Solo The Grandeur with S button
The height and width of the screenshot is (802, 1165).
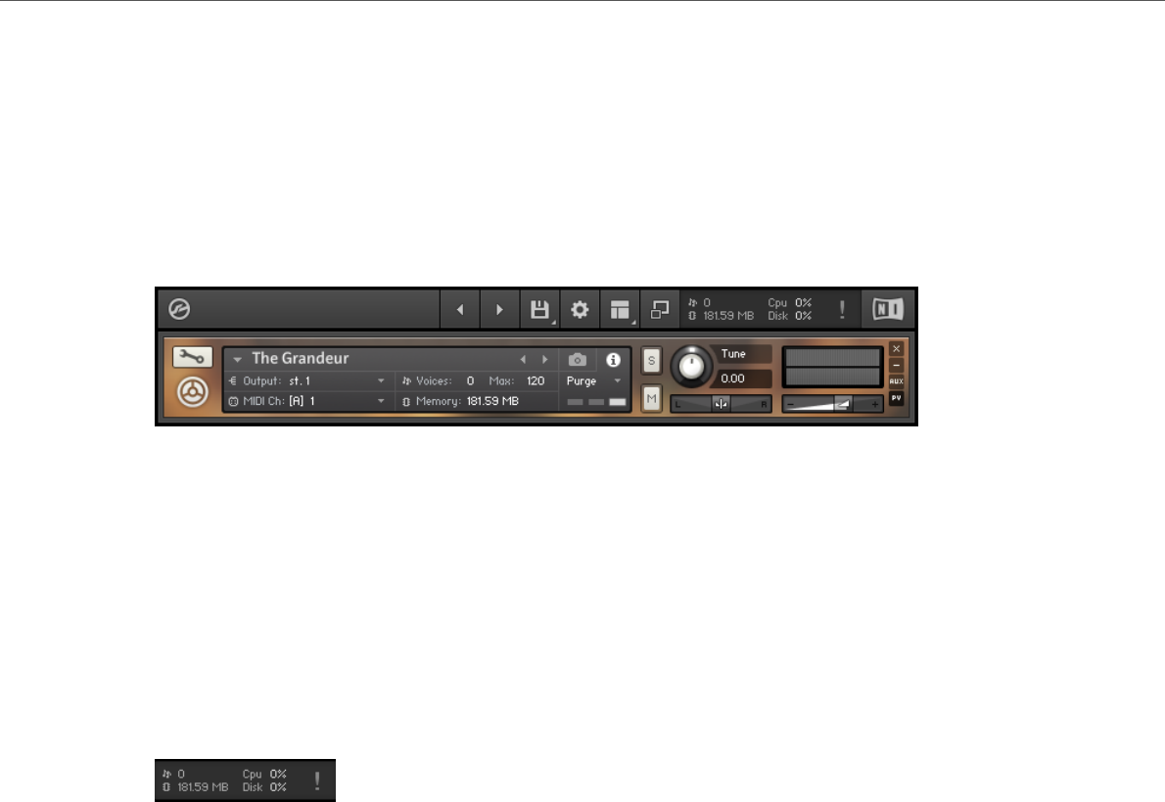[652, 361]
